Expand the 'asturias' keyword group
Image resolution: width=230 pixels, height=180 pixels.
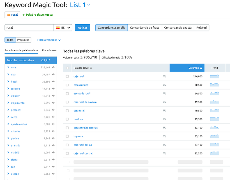(8, 131)
